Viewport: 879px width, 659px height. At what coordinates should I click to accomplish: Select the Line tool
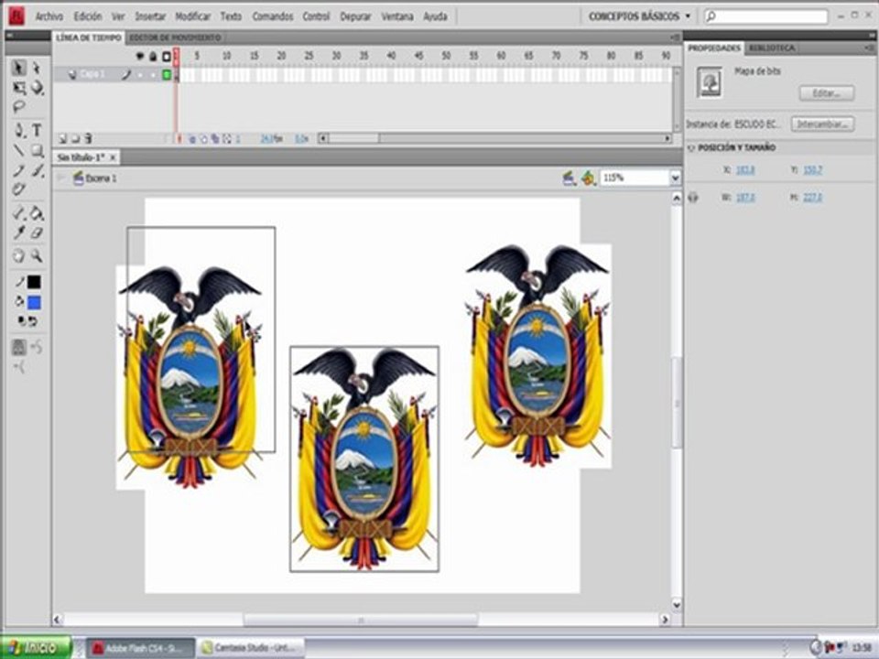[x=18, y=150]
